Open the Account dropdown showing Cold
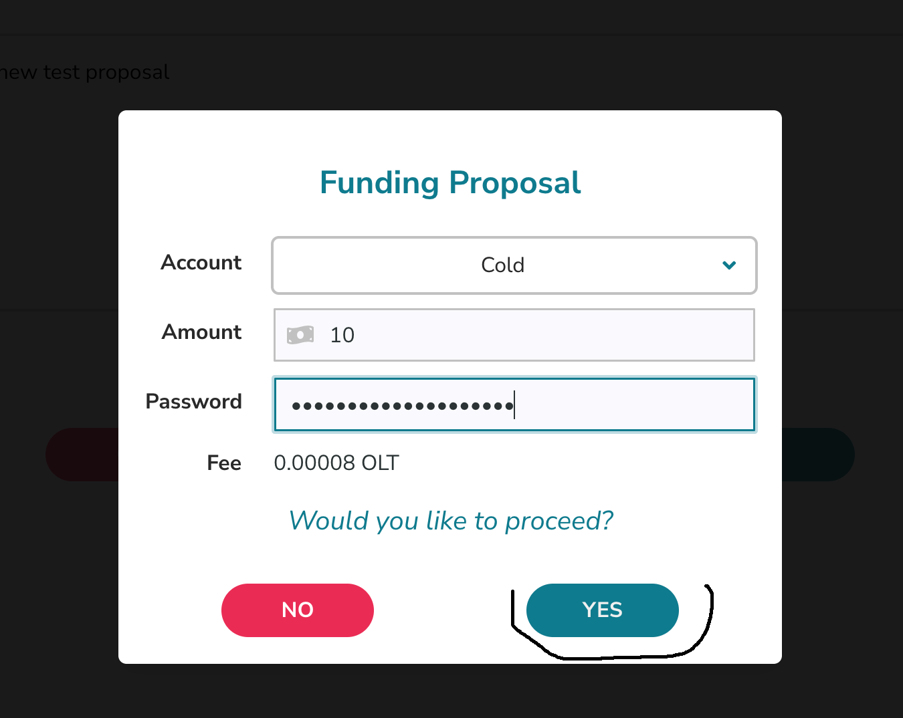Image resolution: width=903 pixels, height=718 pixels. coord(514,265)
